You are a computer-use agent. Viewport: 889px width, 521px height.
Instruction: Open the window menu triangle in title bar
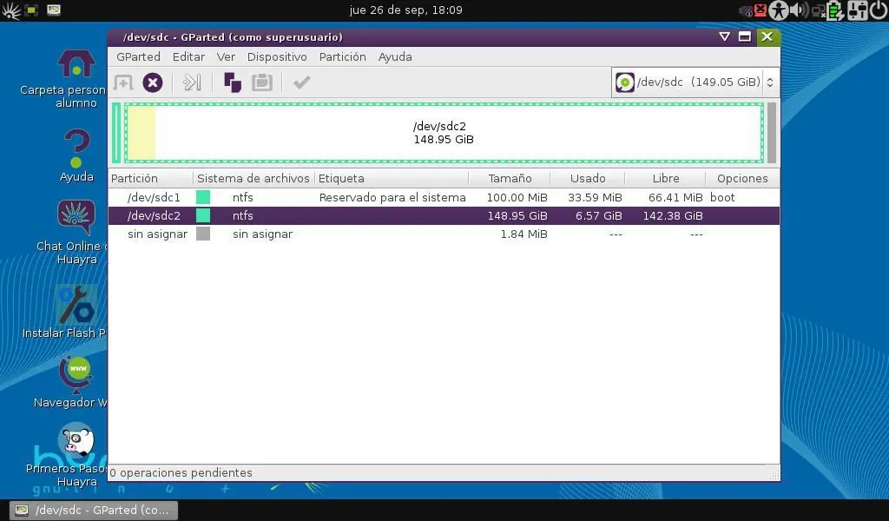click(724, 36)
